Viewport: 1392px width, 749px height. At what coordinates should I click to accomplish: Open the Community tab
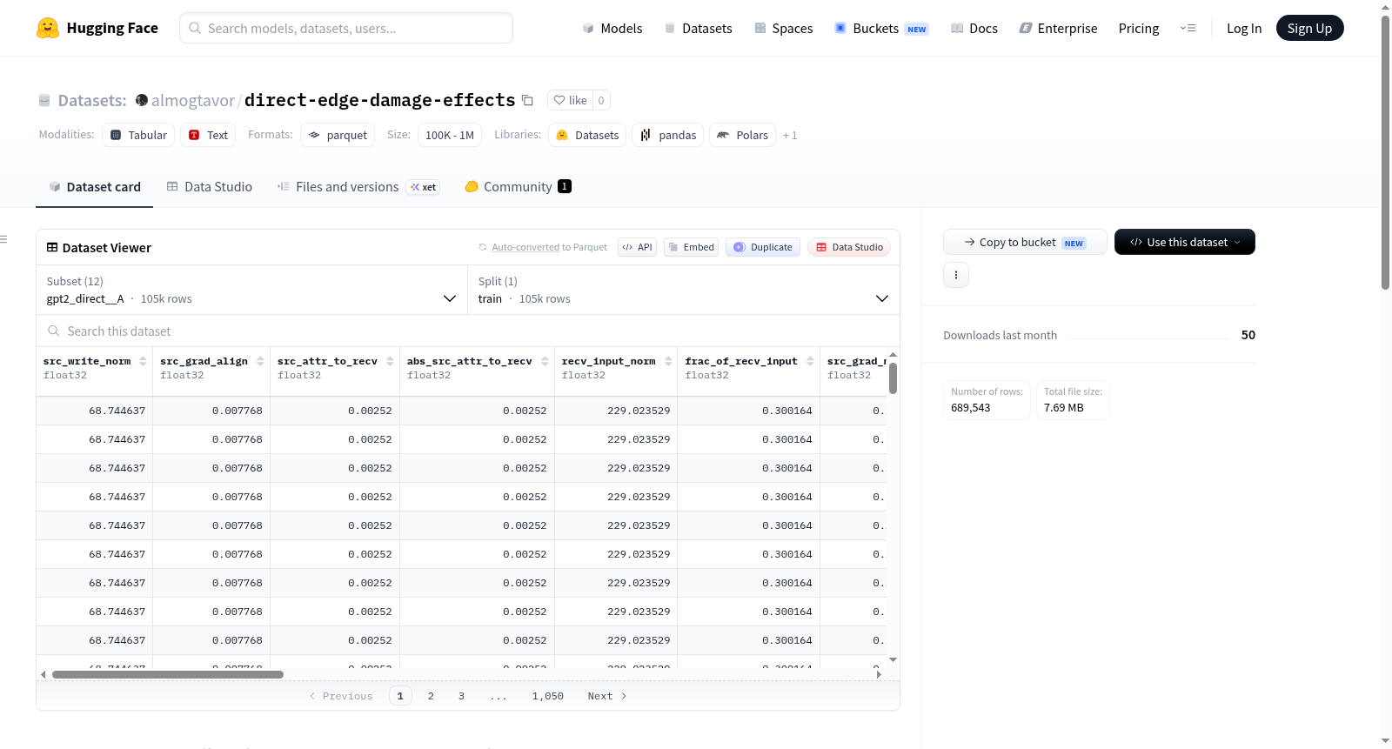point(519,187)
